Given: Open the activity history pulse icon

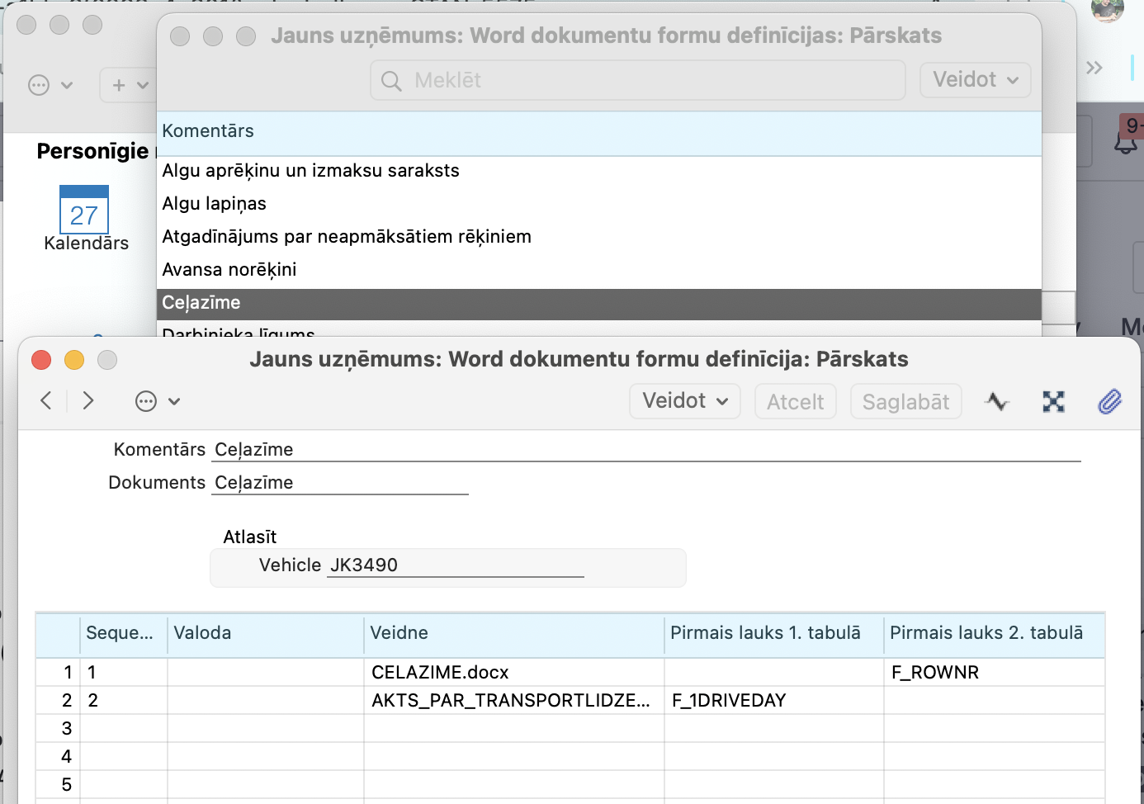Looking at the screenshot, I should tap(997, 402).
